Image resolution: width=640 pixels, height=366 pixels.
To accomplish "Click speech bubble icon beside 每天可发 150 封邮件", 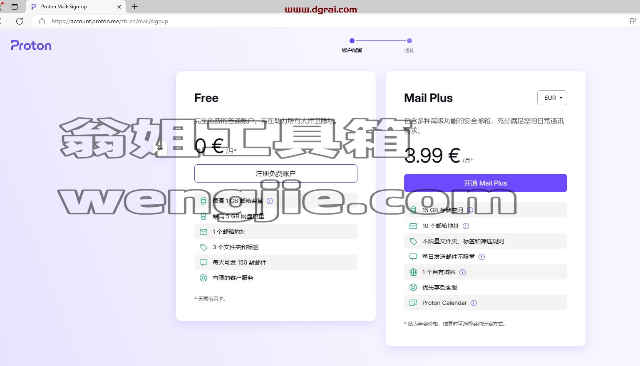I will pos(203,262).
